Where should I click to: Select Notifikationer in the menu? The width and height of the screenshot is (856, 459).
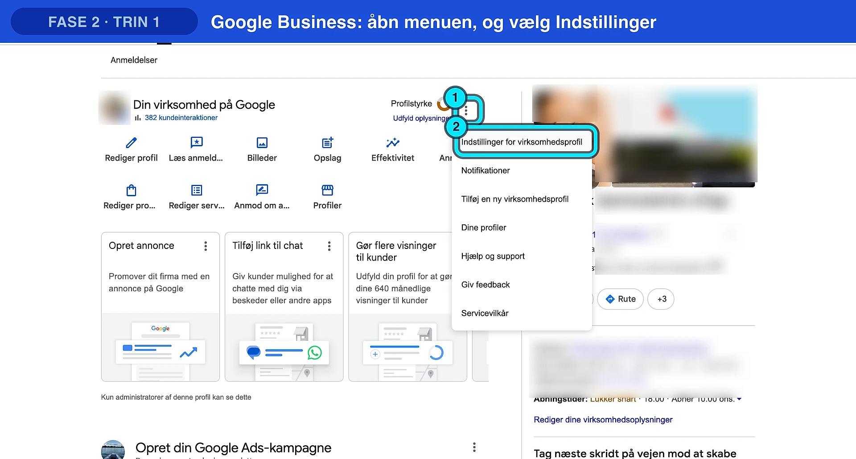click(x=522, y=170)
